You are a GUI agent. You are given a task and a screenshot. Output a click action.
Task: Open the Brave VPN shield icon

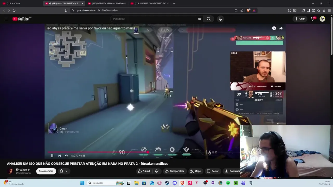tap(324, 10)
